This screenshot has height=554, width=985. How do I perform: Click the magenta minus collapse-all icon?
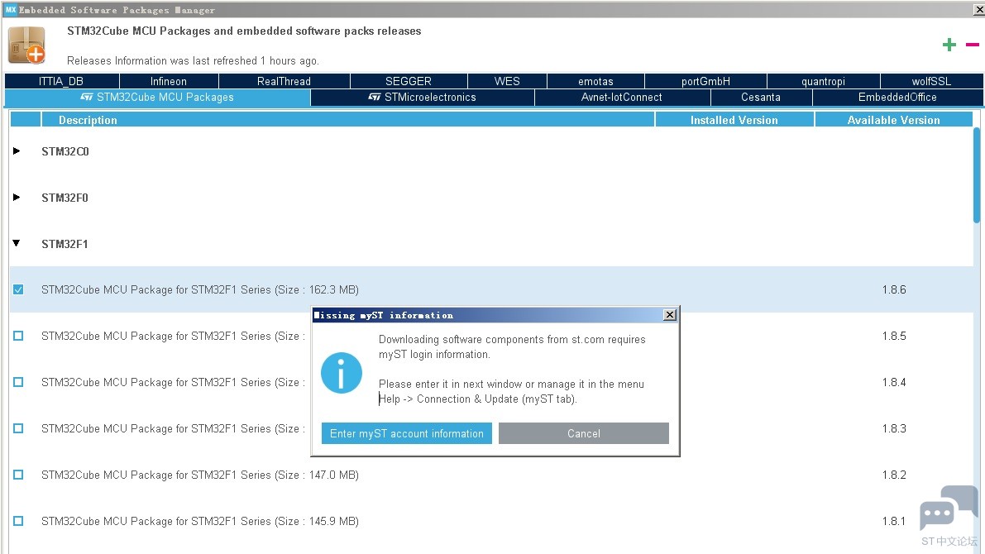pos(972,45)
